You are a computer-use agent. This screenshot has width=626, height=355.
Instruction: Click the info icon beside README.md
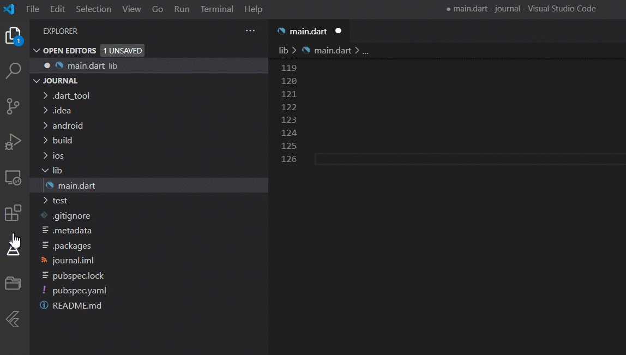[44, 305]
